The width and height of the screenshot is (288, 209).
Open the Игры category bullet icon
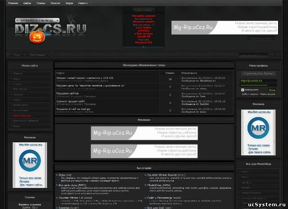point(57,174)
